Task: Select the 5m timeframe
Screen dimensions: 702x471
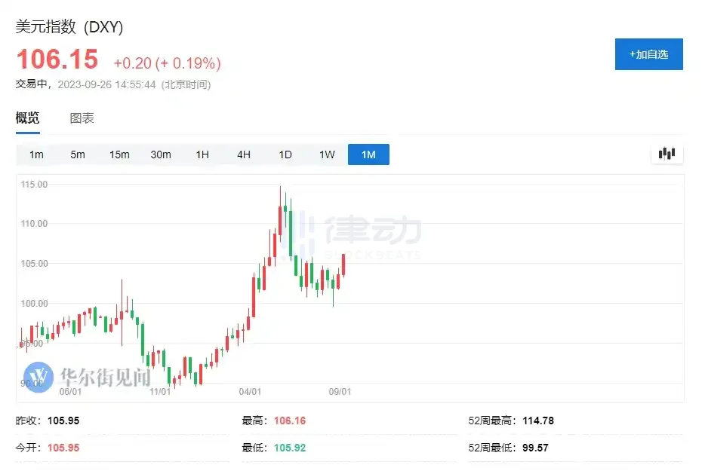Action: click(78, 154)
